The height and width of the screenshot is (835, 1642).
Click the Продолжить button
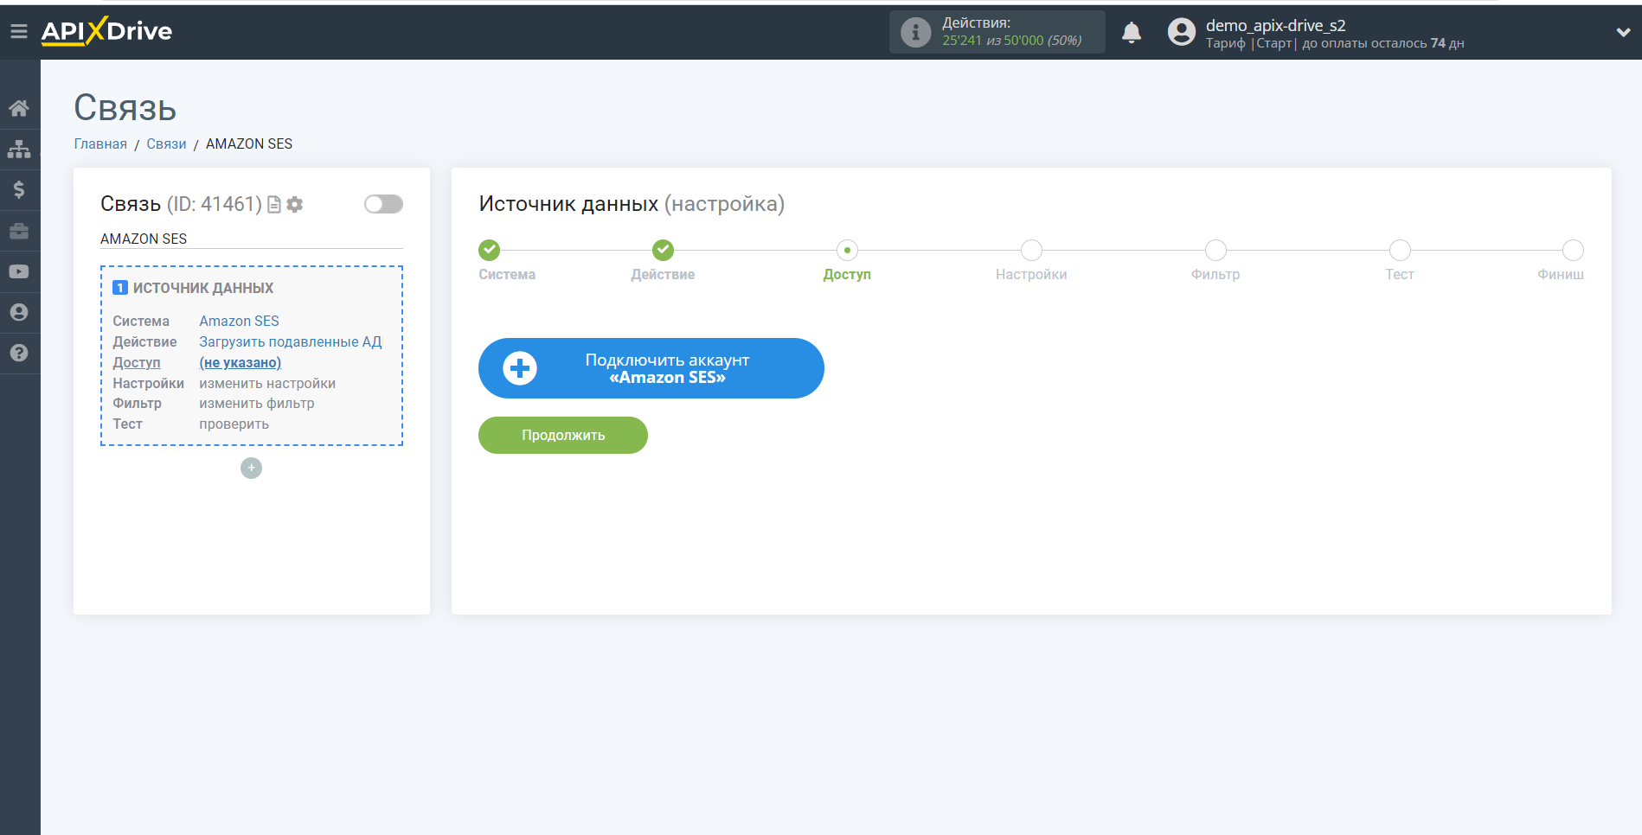point(562,435)
